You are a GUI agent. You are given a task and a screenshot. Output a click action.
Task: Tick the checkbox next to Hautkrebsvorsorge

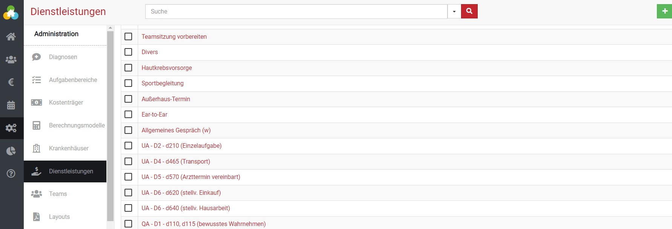128,68
